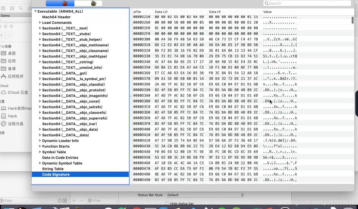The width and height of the screenshot is (358, 209).
Task: Expand the Load Commands tree node
Action: click(40, 22)
